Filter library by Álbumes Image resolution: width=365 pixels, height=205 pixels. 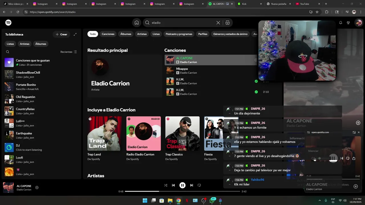click(41, 44)
